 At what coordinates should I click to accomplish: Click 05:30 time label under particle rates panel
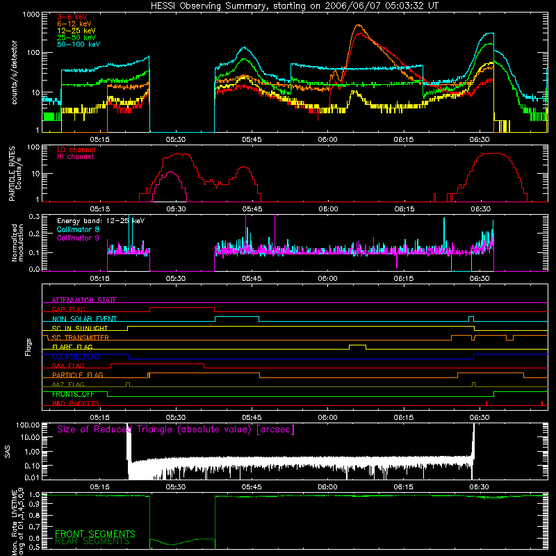coord(176,209)
